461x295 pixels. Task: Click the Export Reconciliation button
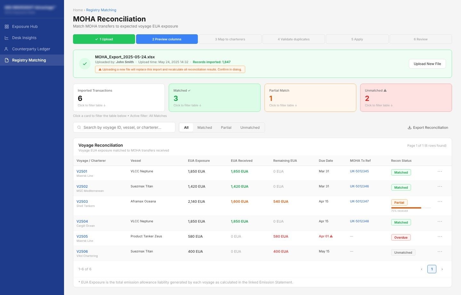point(428,127)
